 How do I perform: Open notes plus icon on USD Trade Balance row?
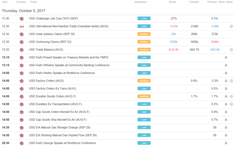(231, 50)
